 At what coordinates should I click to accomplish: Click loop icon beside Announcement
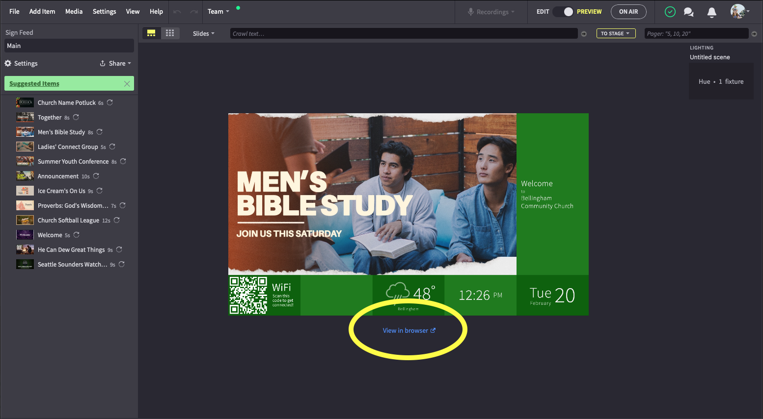[x=96, y=176]
